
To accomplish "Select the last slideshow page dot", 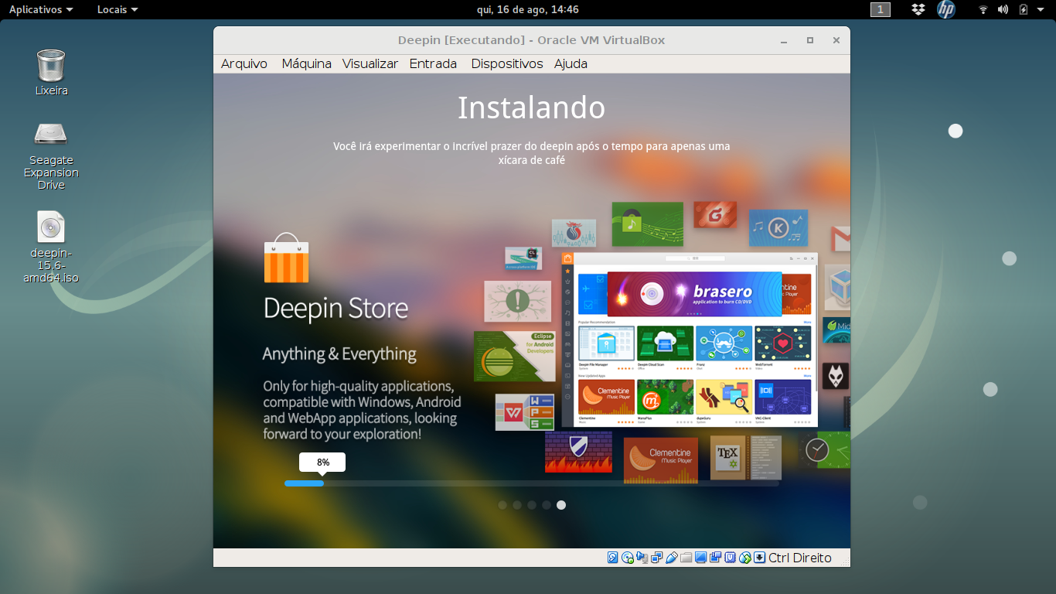I will (561, 505).
